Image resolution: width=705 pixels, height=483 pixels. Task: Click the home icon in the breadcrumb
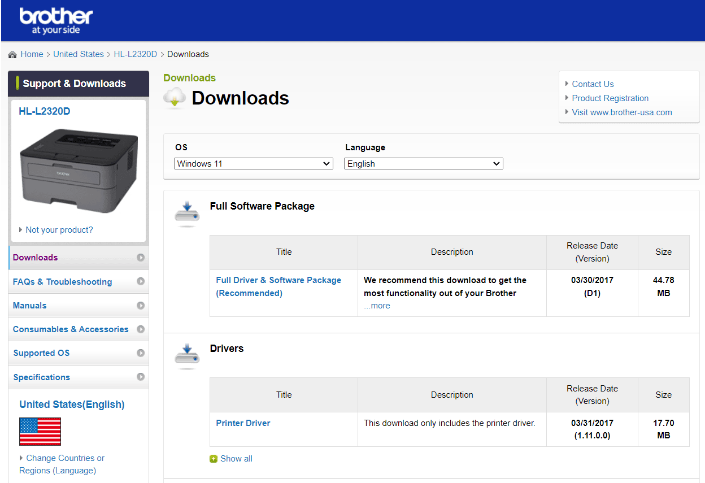12,53
